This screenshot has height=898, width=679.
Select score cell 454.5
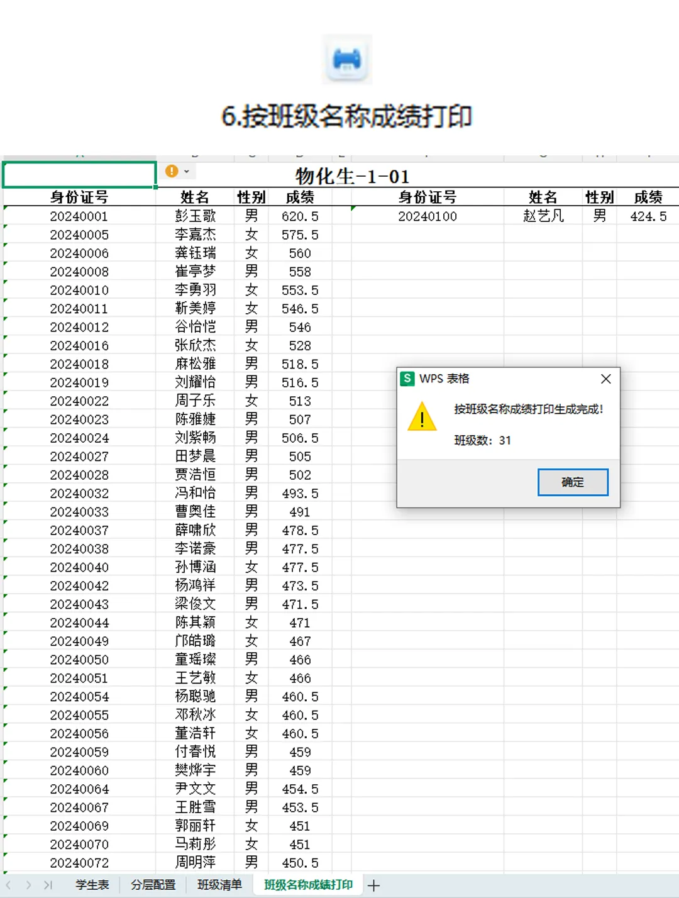(x=300, y=789)
